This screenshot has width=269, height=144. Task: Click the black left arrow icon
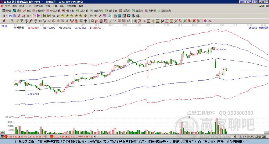(54, 16)
